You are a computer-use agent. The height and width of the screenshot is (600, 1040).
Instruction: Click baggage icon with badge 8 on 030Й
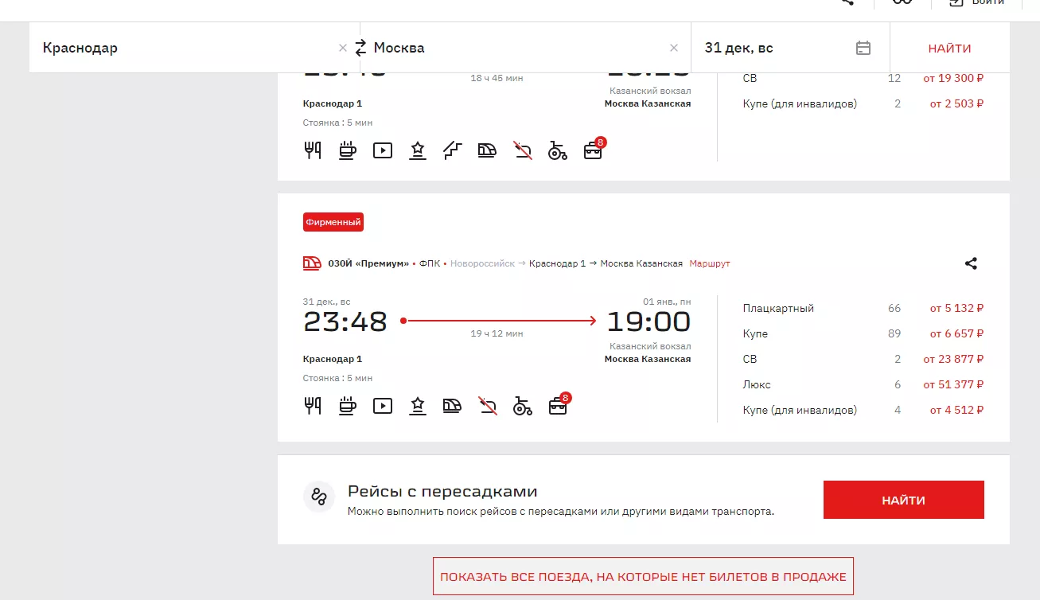pos(559,406)
